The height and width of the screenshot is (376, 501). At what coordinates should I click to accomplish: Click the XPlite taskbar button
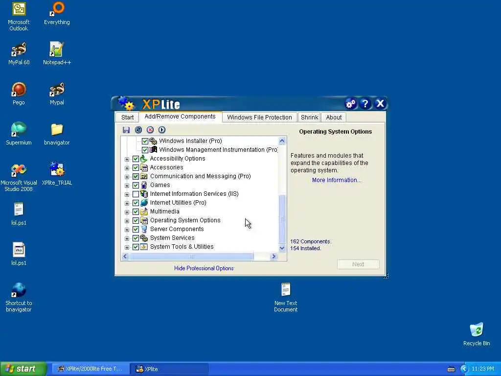(x=170, y=369)
